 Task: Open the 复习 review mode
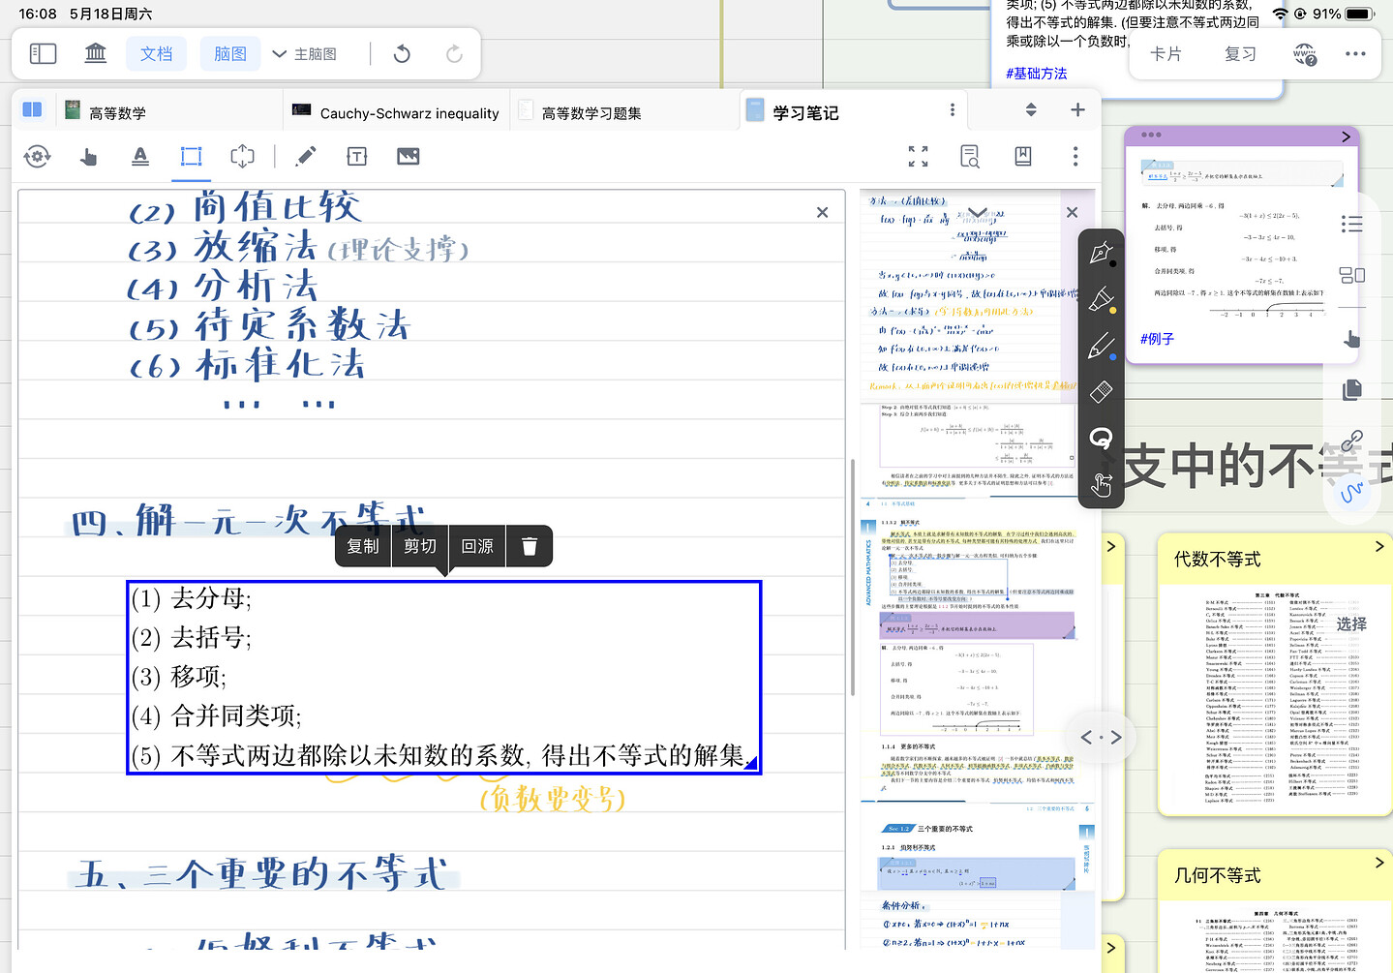pyautogui.click(x=1240, y=53)
